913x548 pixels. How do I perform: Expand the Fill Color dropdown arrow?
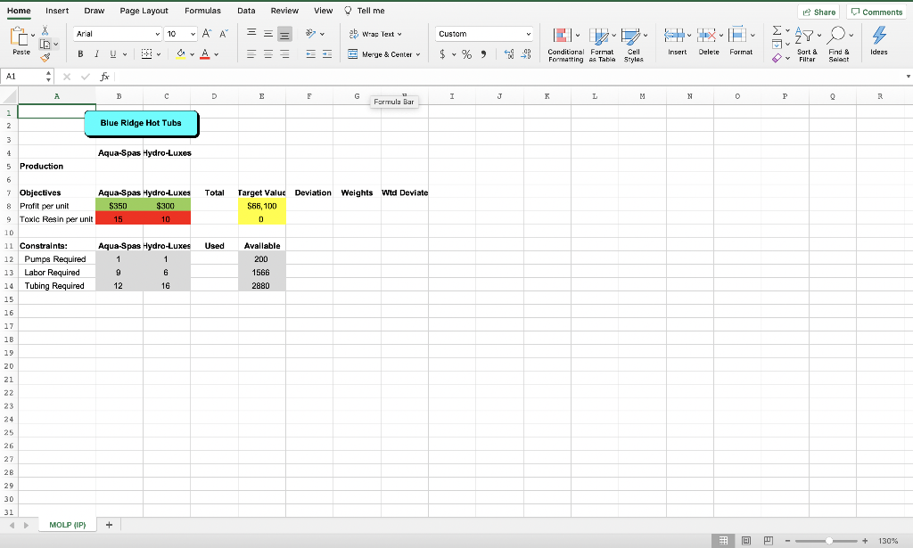(x=193, y=53)
